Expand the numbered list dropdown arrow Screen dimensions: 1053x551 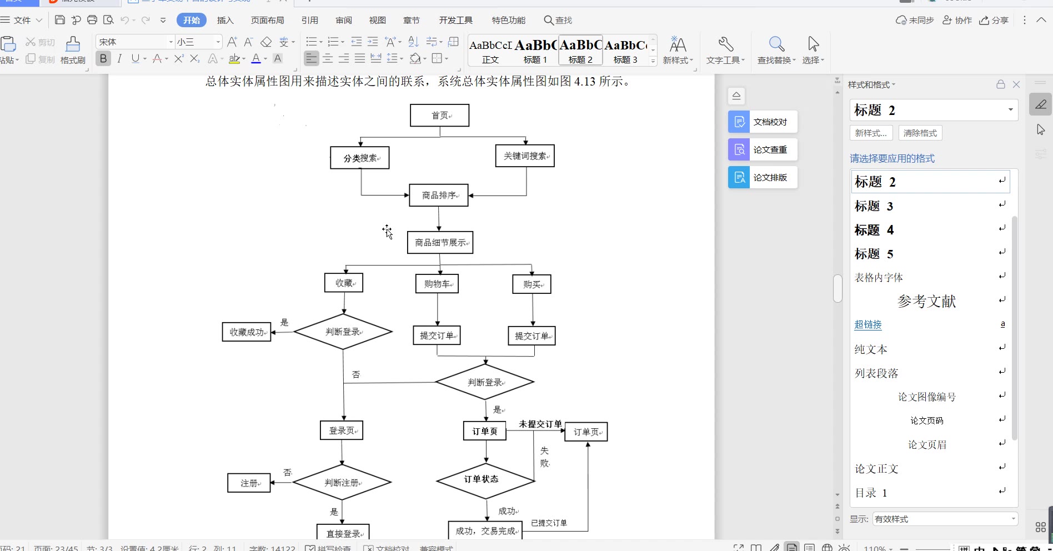(342, 42)
